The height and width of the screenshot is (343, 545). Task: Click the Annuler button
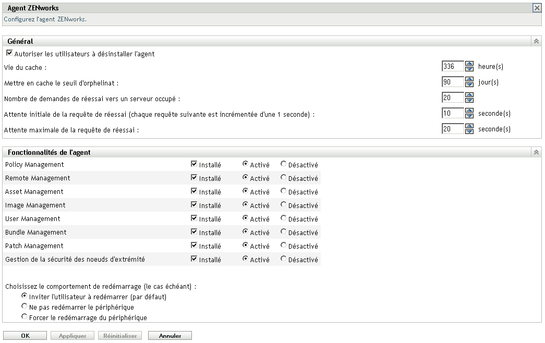169,335
